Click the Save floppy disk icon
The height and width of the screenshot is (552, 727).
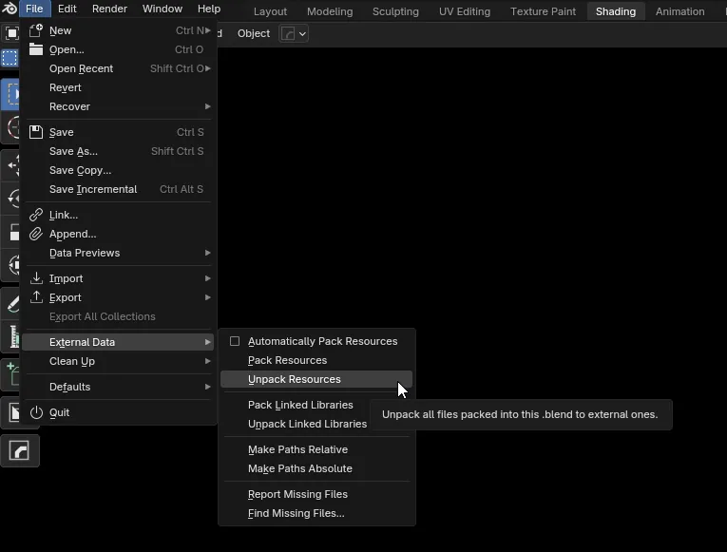pyautogui.click(x=36, y=132)
